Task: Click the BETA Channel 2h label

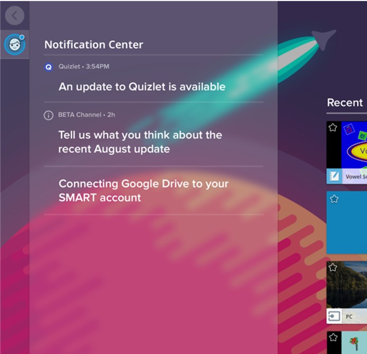Action: [86, 114]
